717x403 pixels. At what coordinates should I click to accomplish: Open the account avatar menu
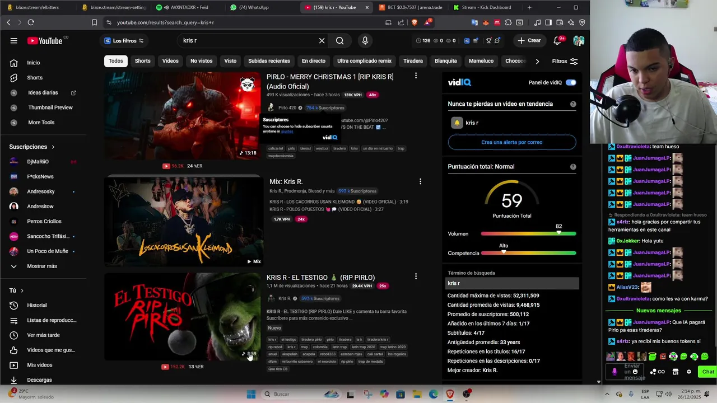(x=579, y=40)
